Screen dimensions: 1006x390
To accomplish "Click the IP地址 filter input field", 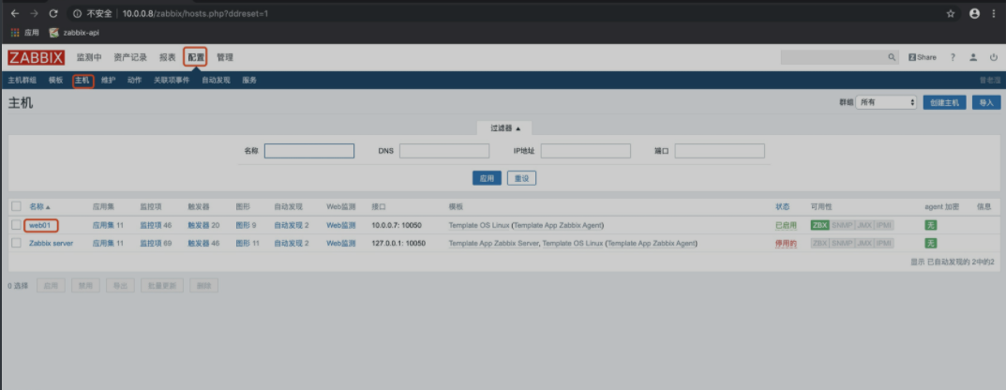I will tap(586, 151).
